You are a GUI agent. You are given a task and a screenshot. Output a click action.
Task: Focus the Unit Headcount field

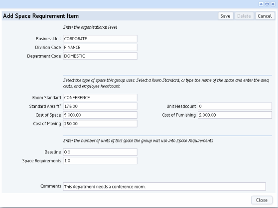tap(235, 106)
